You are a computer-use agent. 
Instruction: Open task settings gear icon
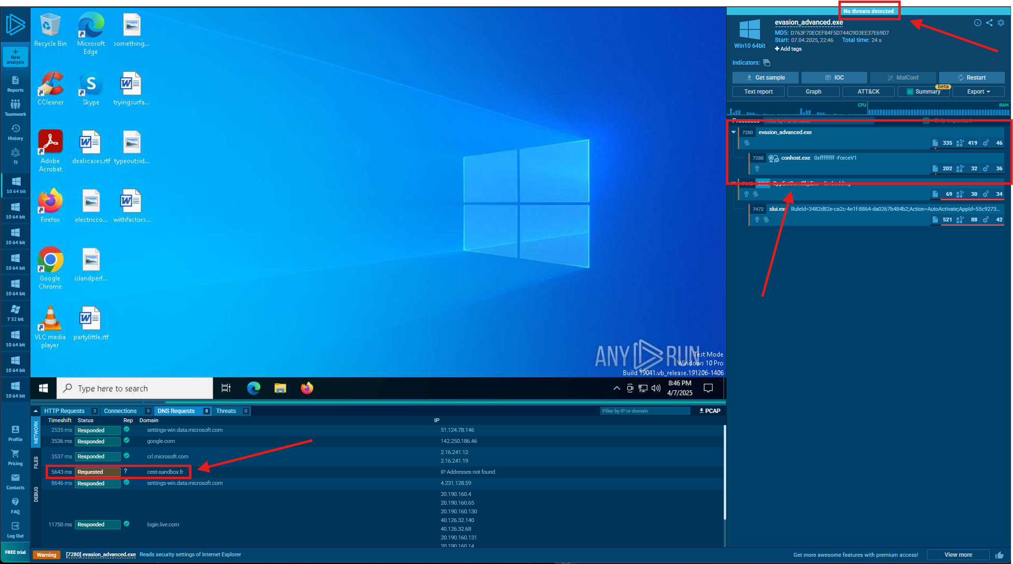1001,23
